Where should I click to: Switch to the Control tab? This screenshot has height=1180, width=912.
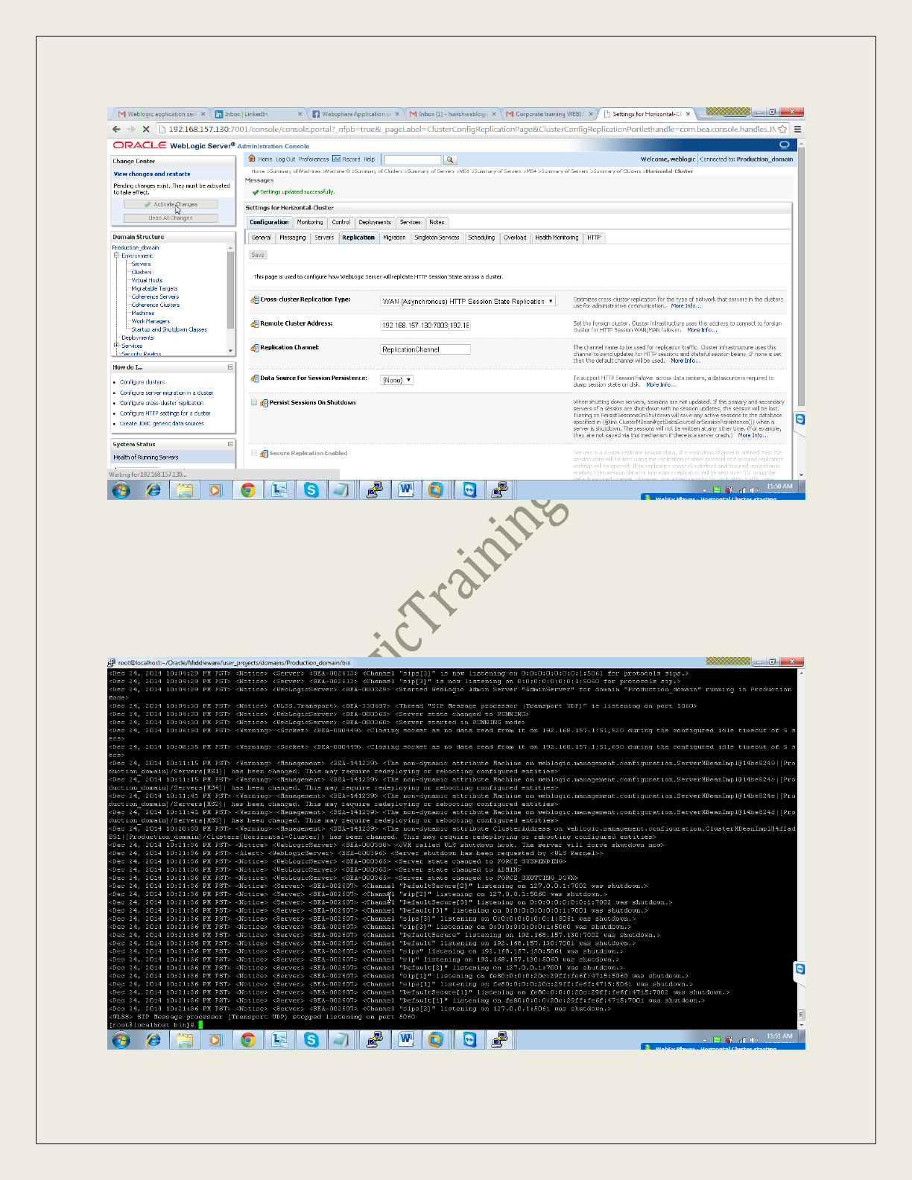(341, 222)
